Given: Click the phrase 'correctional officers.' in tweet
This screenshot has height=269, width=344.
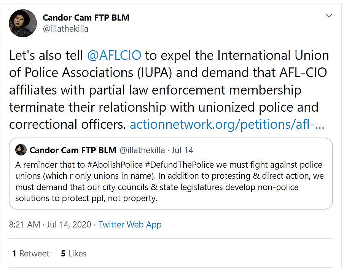Looking at the screenshot, I should [67, 125].
